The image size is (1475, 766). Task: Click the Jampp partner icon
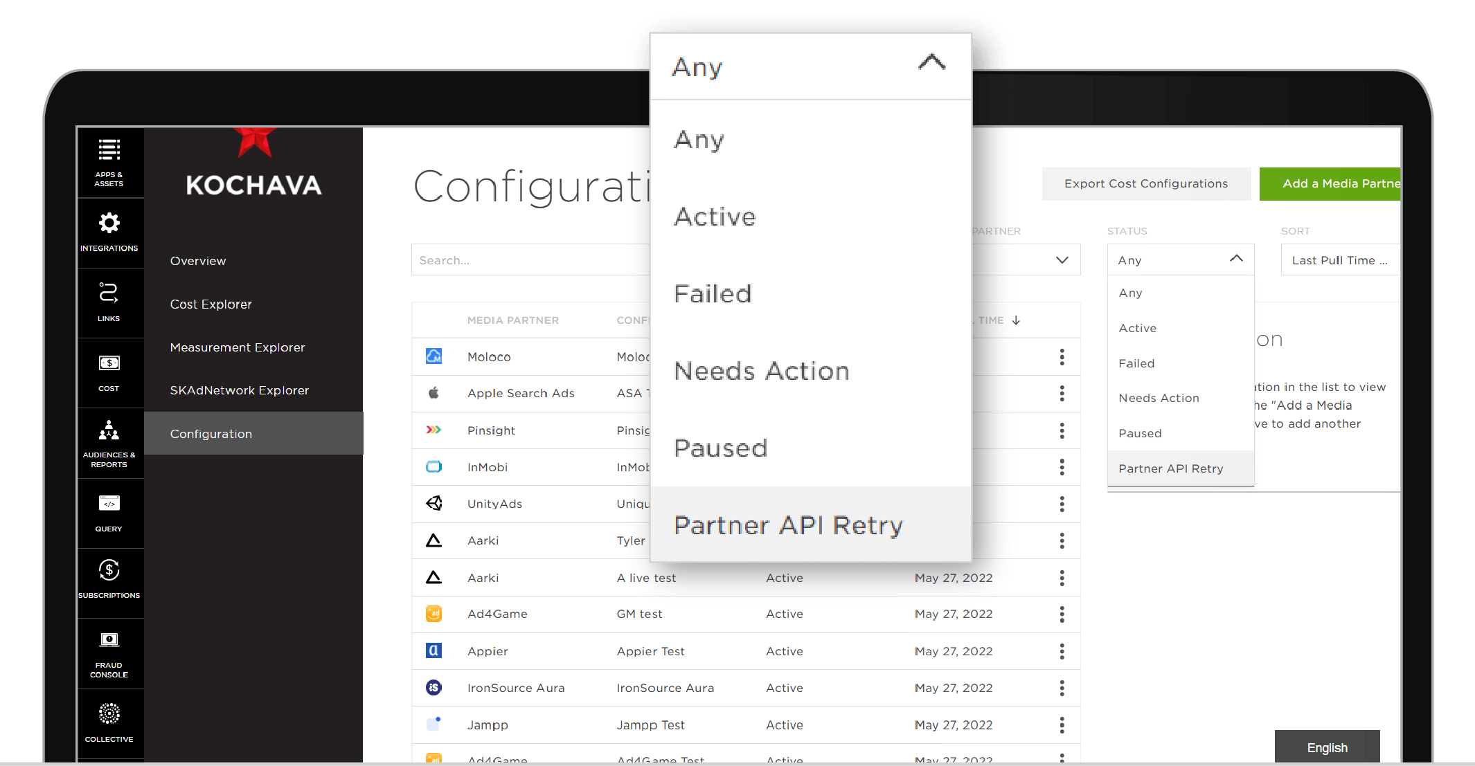coord(433,724)
